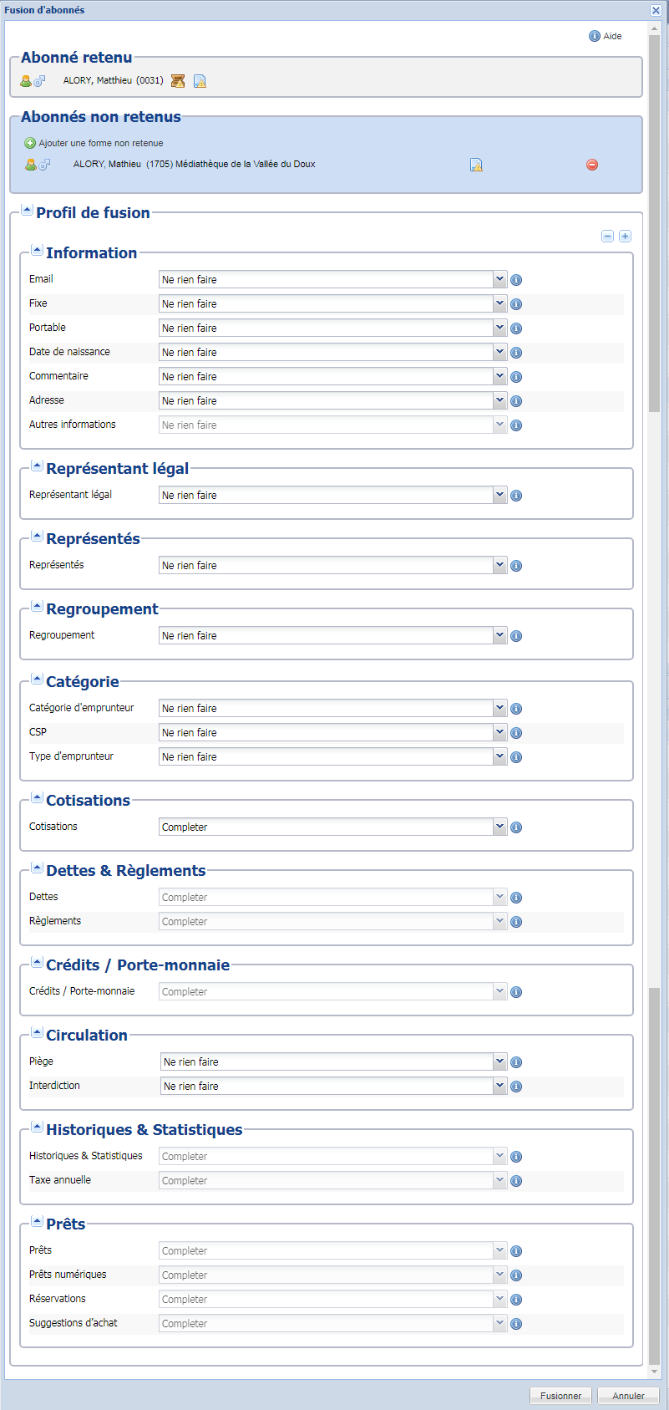This screenshot has width=669, height=1410.
Task: Show info for the Dettes field
Action: tap(516, 898)
